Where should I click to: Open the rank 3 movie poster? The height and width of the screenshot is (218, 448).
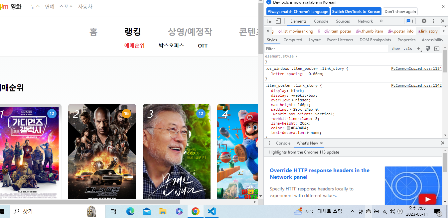177,152
